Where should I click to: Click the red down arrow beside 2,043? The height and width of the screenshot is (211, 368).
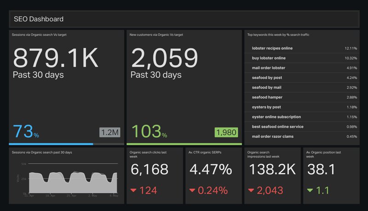coord(252,189)
